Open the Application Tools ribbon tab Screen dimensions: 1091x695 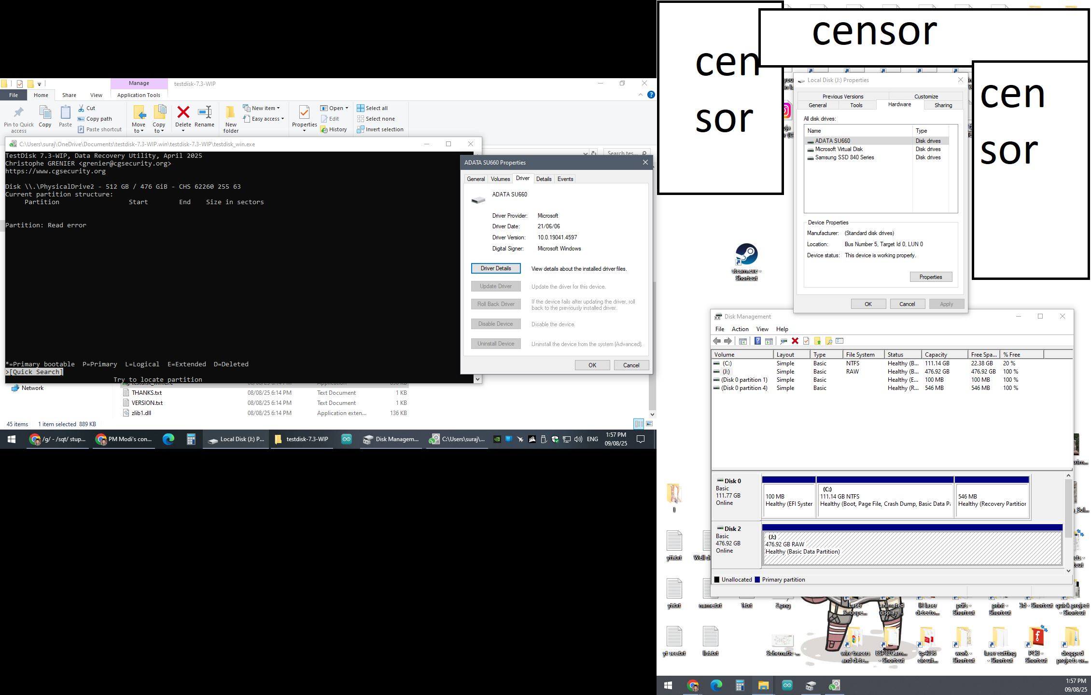pos(139,95)
